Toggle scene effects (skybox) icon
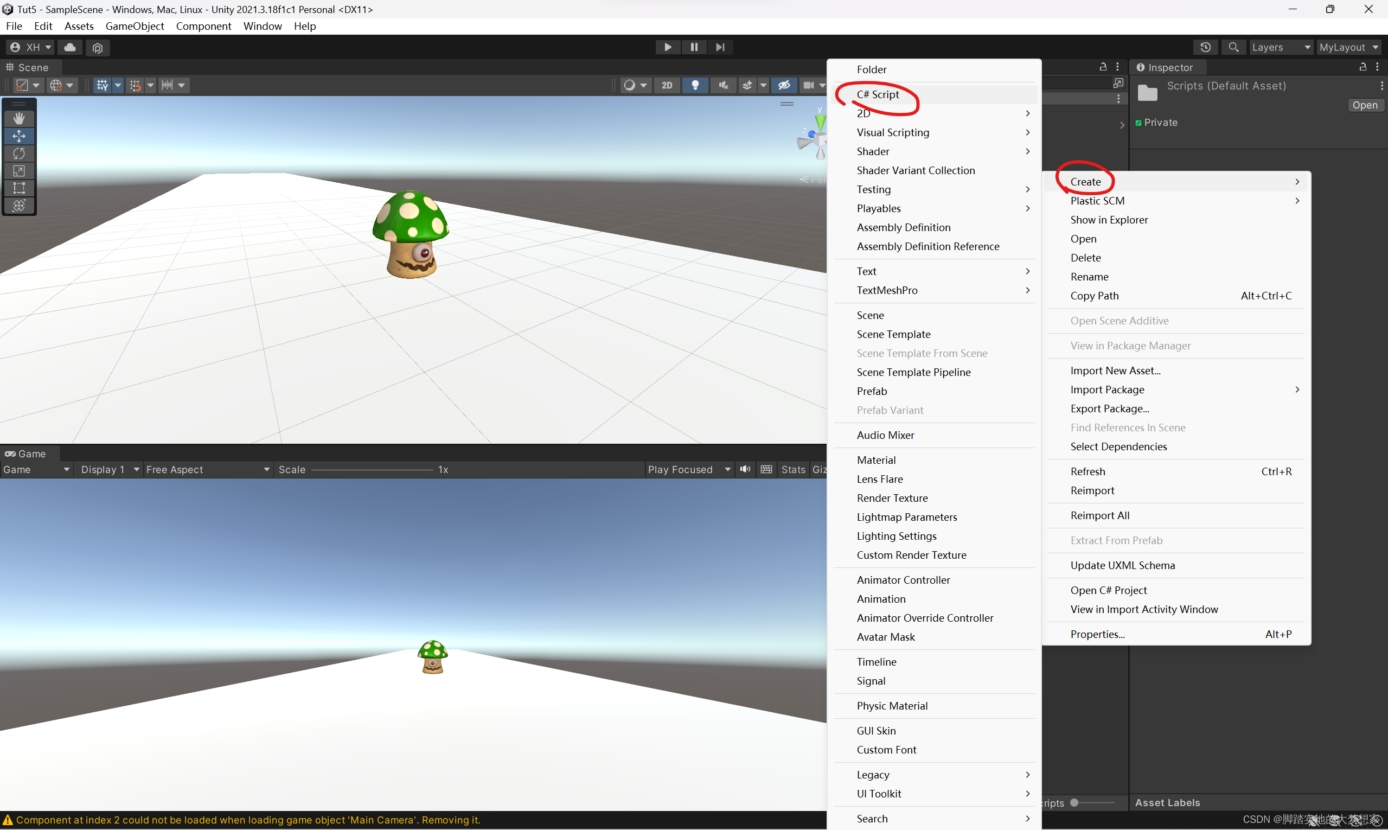 pos(747,85)
